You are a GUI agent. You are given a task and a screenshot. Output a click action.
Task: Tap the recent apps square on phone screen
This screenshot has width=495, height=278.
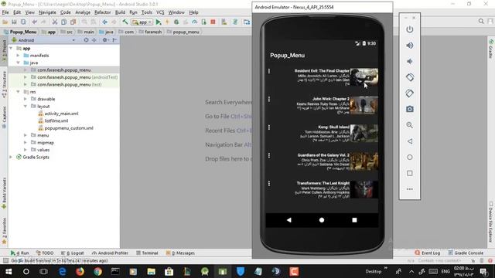coord(354,220)
